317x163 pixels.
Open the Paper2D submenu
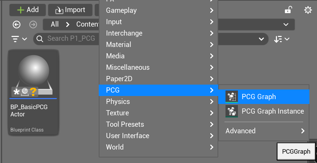coord(158,79)
